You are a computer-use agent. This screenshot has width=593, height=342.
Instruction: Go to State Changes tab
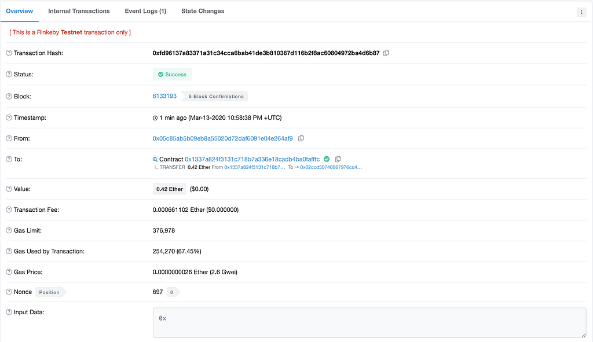[x=203, y=11]
